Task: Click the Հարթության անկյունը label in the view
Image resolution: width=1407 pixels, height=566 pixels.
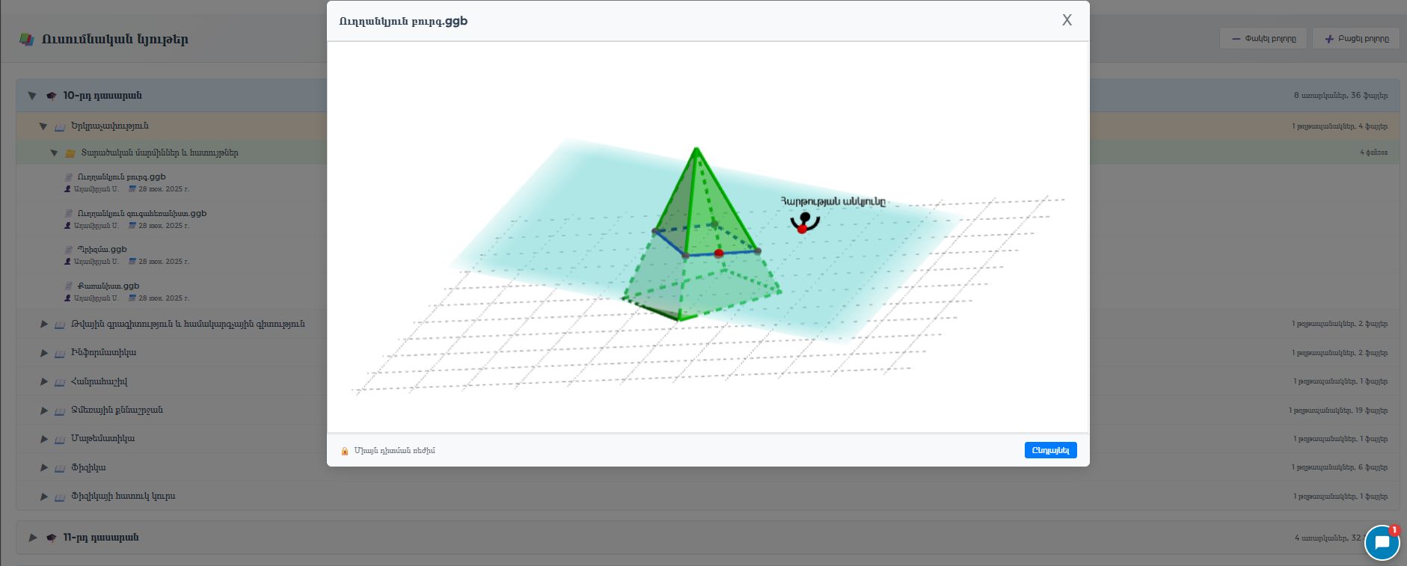Action: coord(833,202)
